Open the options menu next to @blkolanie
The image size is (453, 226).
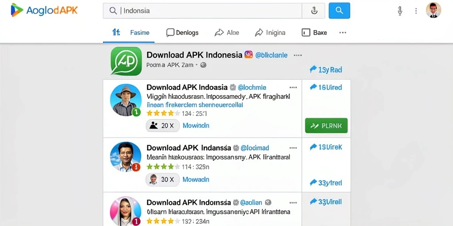click(298, 55)
